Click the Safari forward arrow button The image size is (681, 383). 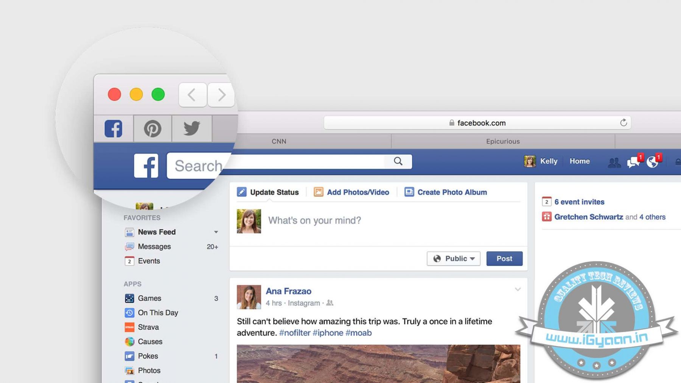click(x=221, y=95)
